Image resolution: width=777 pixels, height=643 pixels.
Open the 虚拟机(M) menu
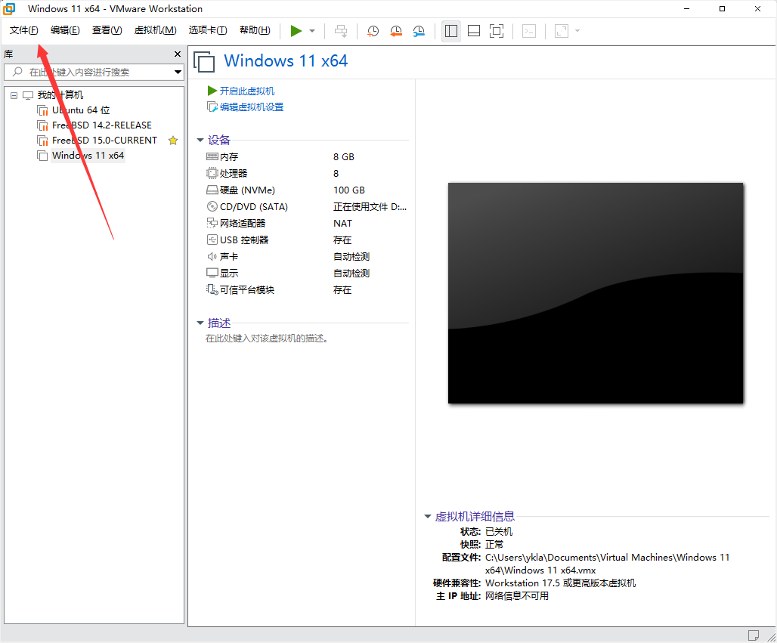[155, 30]
